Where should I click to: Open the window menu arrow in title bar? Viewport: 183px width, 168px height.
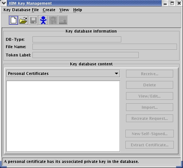(4, 3)
